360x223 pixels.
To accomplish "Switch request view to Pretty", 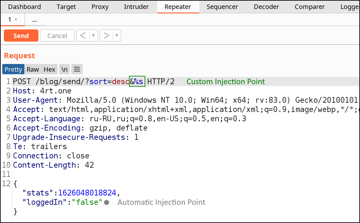I will pyautogui.click(x=13, y=69).
